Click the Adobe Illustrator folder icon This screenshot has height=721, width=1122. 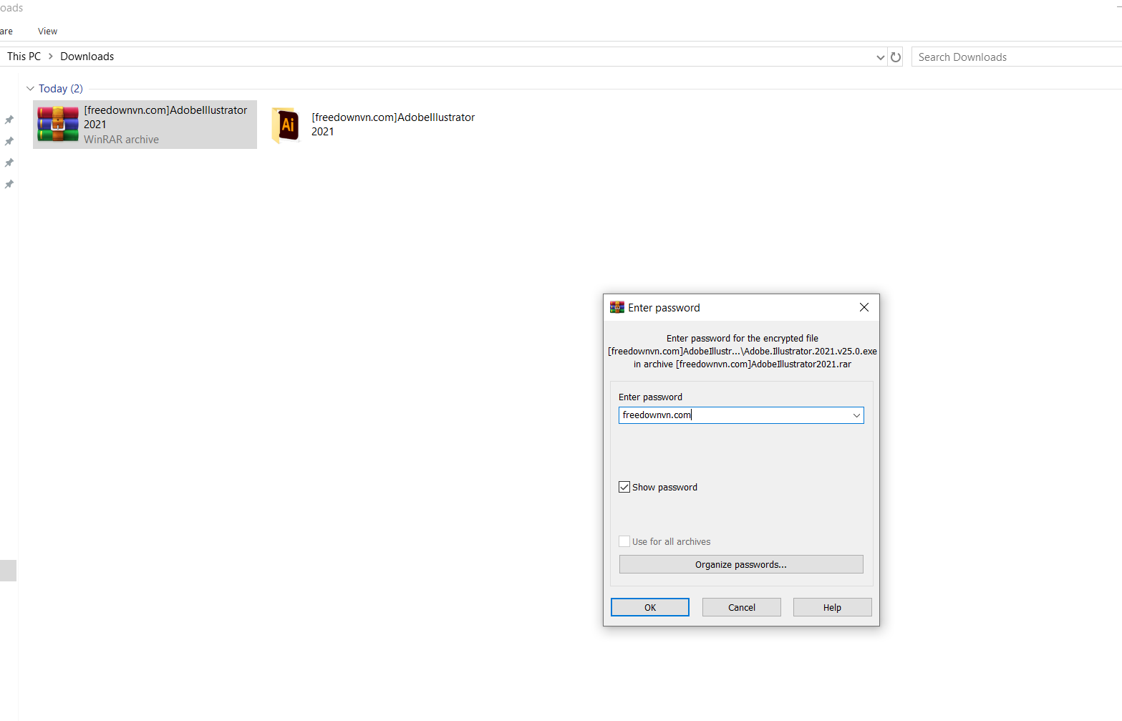(286, 125)
